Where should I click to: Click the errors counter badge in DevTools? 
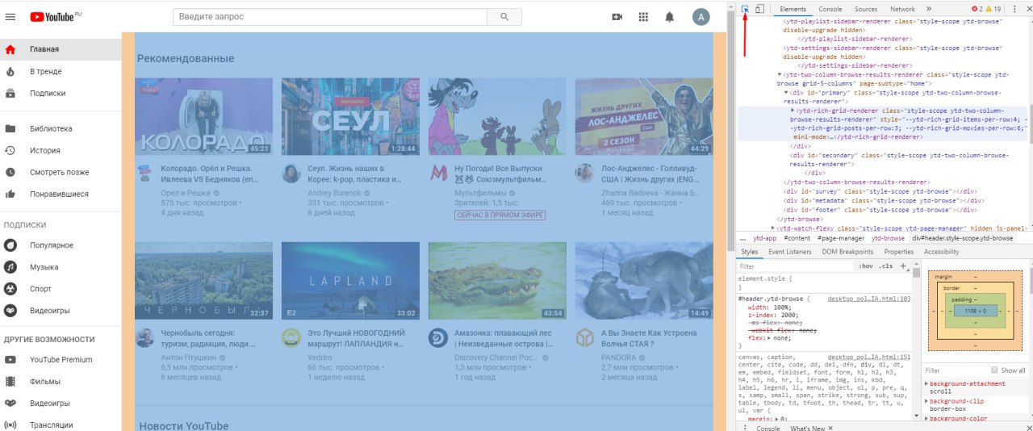[977, 9]
